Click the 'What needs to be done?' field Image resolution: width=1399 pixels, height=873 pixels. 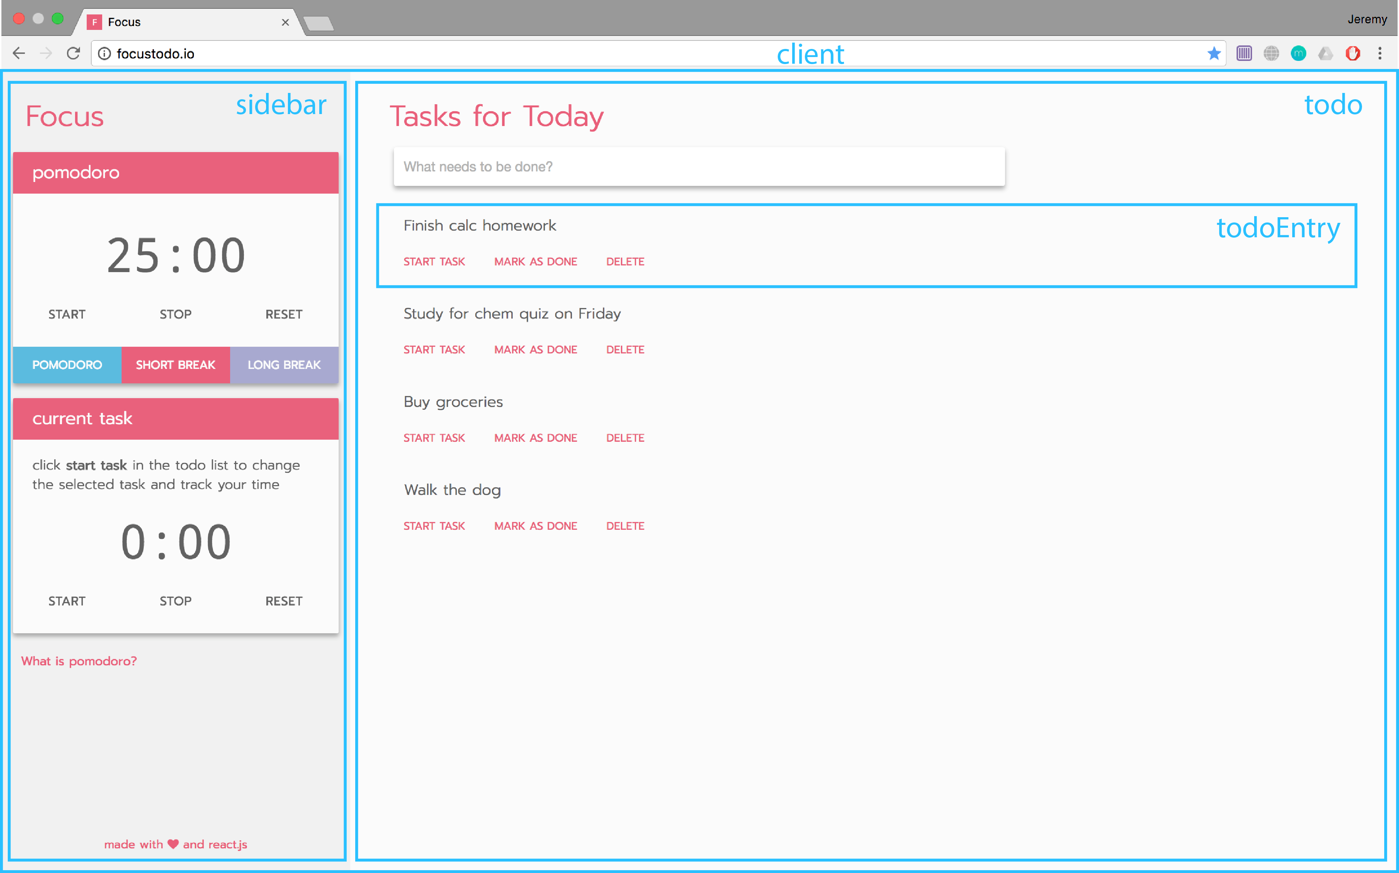pyautogui.click(x=699, y=166)
